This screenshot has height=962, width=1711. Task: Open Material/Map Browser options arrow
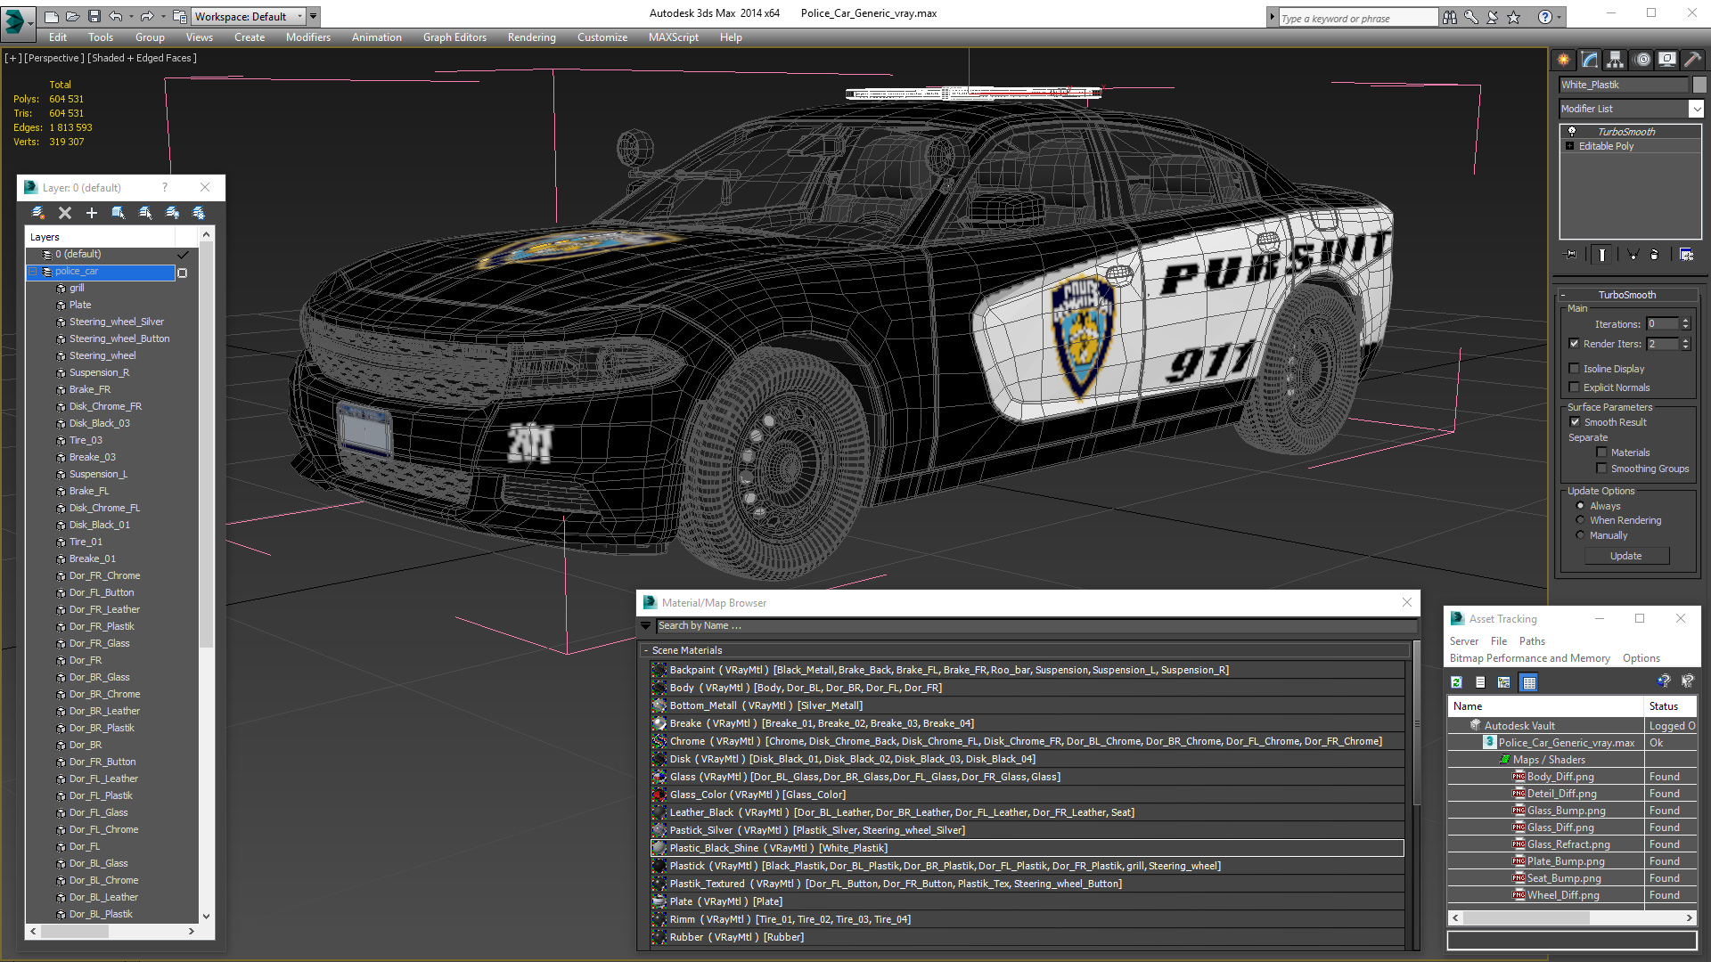point(646,626)
